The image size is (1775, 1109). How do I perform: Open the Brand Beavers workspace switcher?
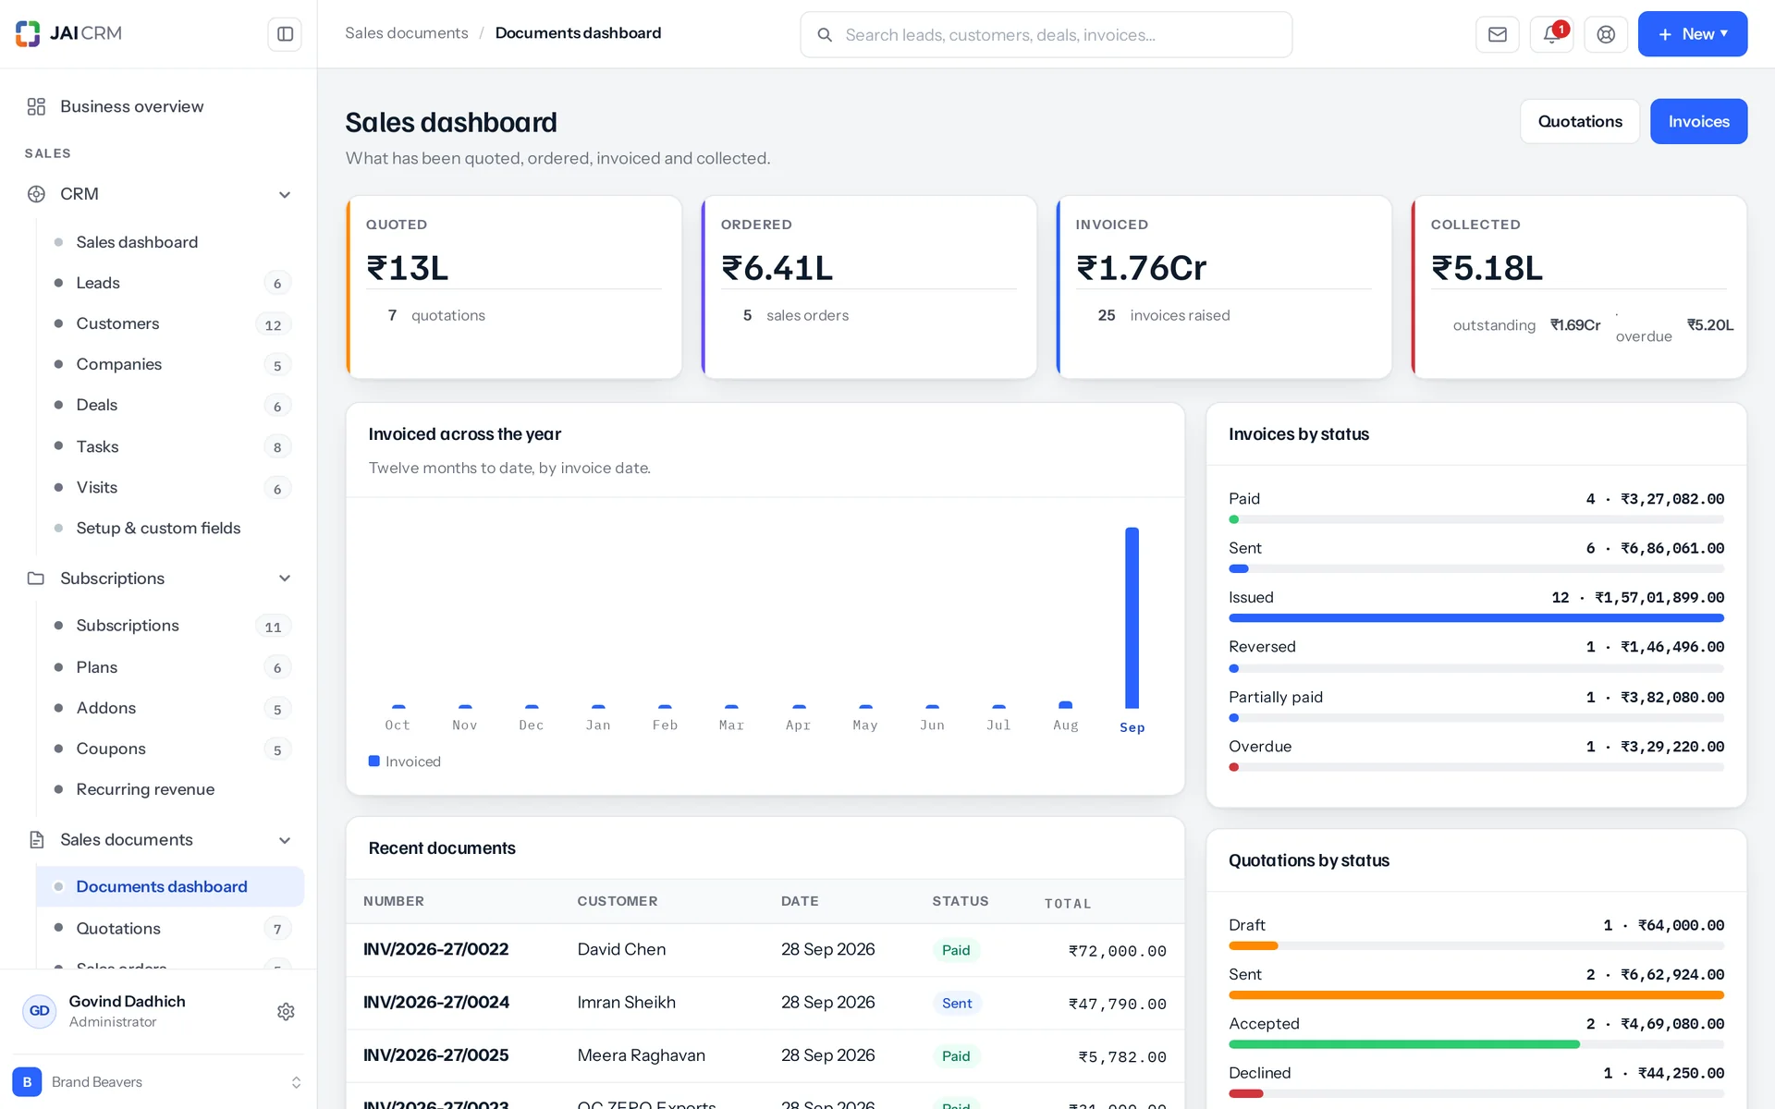tap(158, 1082)
